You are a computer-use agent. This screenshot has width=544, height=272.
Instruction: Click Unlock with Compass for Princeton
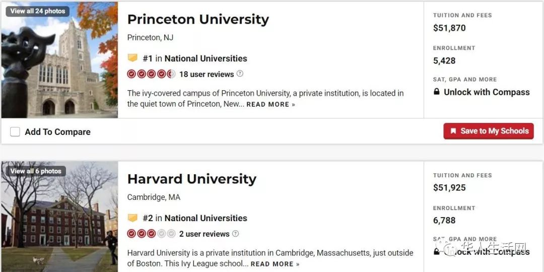pyautogui.click(x=482, y=92)
